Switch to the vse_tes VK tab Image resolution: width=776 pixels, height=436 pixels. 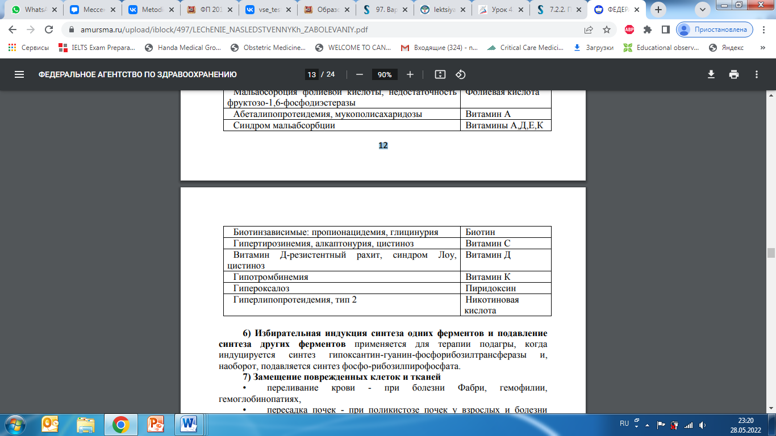266,10
